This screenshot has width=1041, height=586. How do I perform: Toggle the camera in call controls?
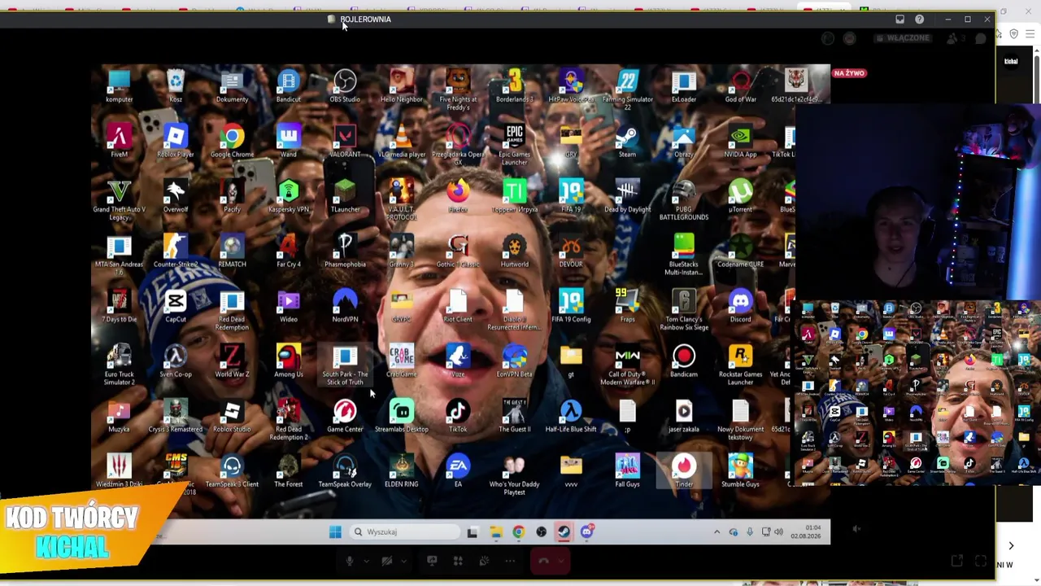[x=387, y=561]
